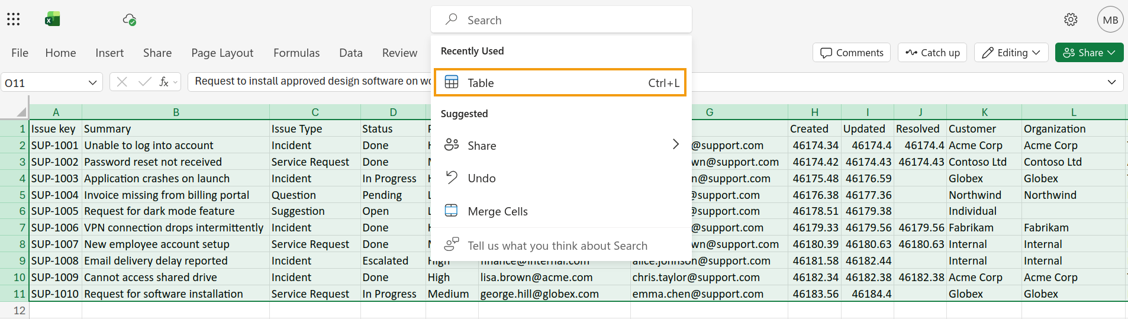Viewport: 1128px width, 319px height.
Task: Select column H header
Action: (814, 112)
